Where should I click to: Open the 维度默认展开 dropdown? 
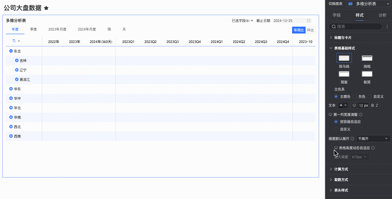click(x=373, y=139)
